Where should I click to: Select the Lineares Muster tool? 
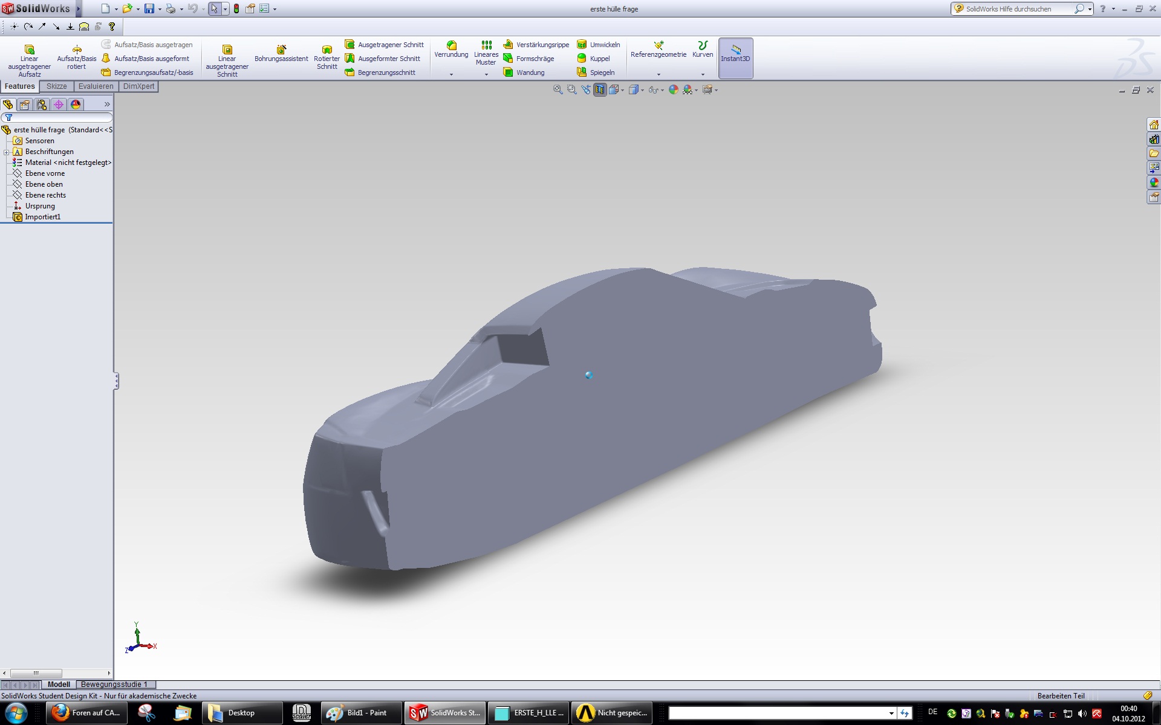486,53
